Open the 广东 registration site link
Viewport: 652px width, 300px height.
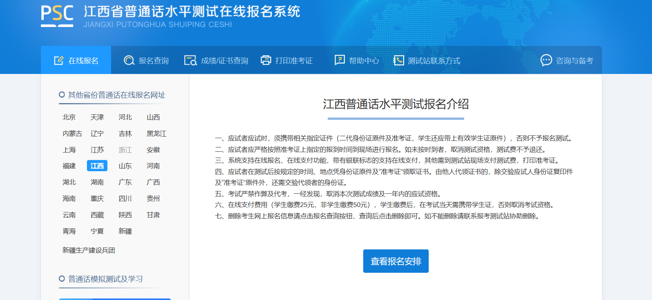[x=125, y=182]
